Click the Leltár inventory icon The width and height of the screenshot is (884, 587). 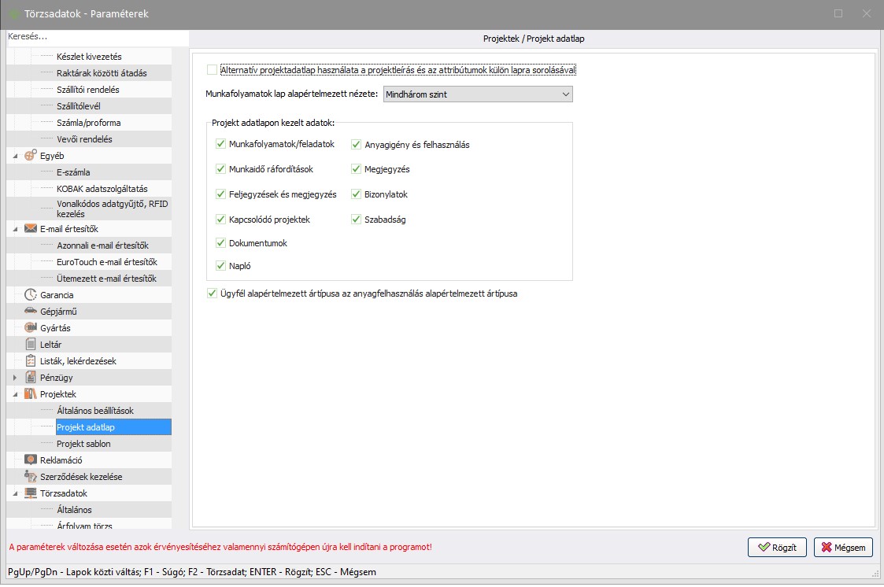click(x=31, y=345)
